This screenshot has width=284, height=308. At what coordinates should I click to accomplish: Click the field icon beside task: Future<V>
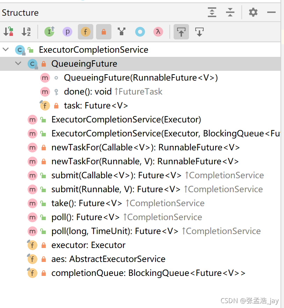[45, 106]
